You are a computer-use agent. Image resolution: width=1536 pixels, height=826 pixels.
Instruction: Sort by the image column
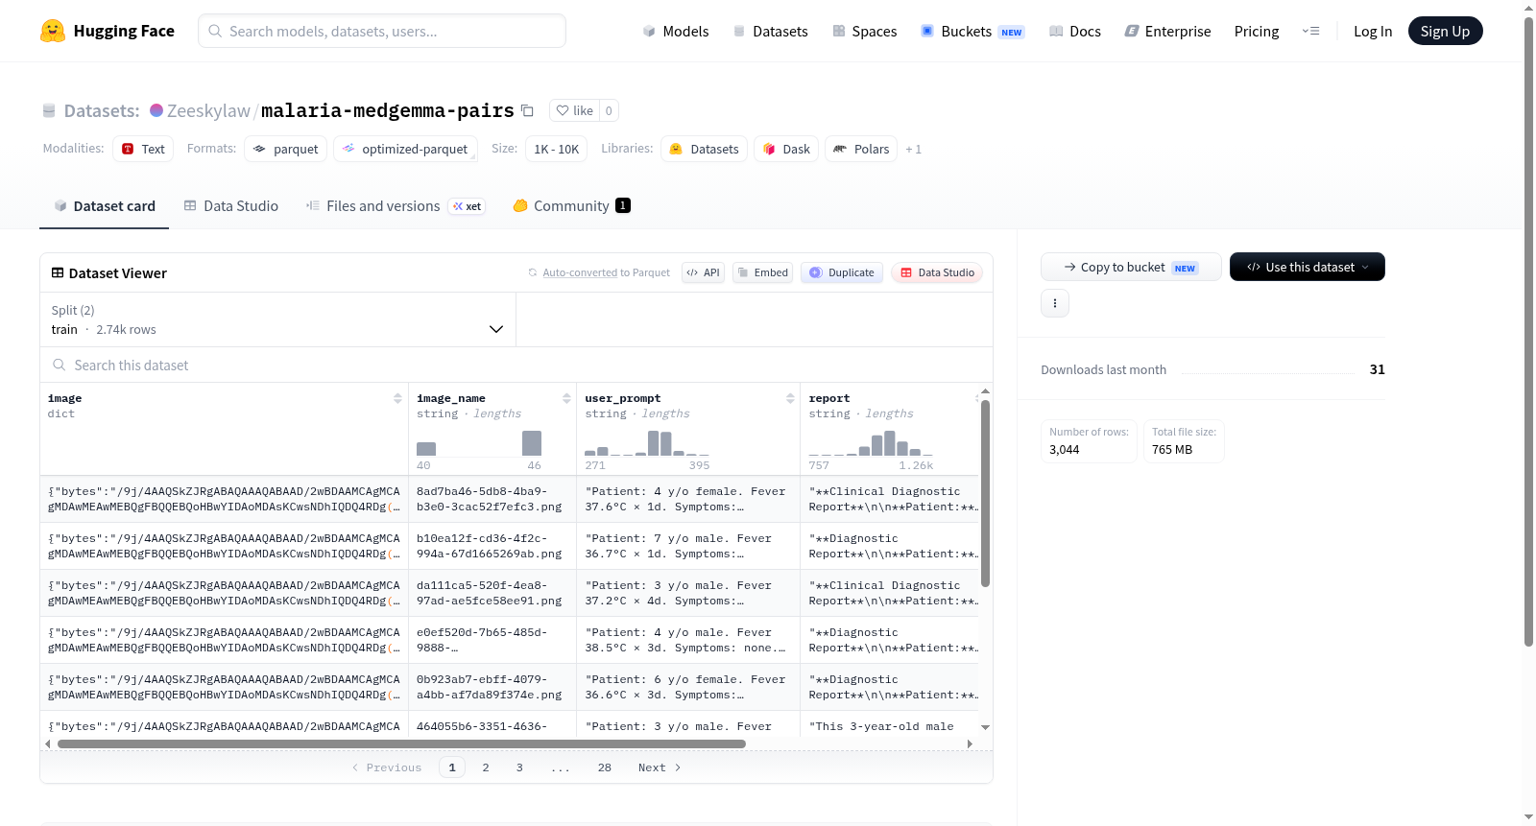(x=397, y=398)
